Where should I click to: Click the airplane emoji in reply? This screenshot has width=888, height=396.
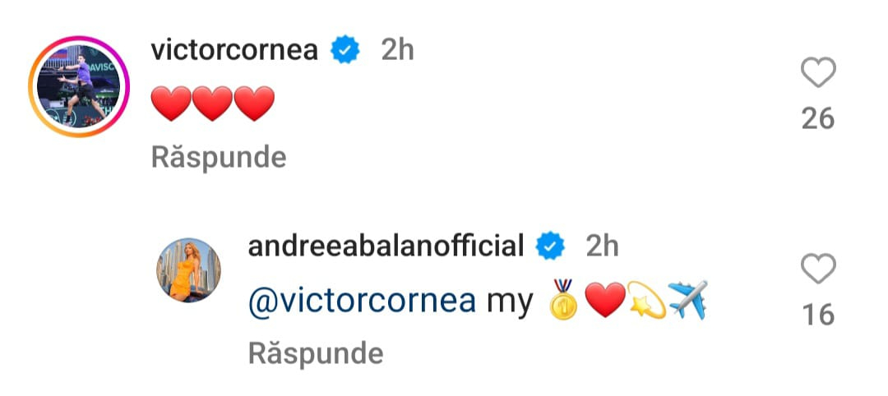[x=688, y=301]
